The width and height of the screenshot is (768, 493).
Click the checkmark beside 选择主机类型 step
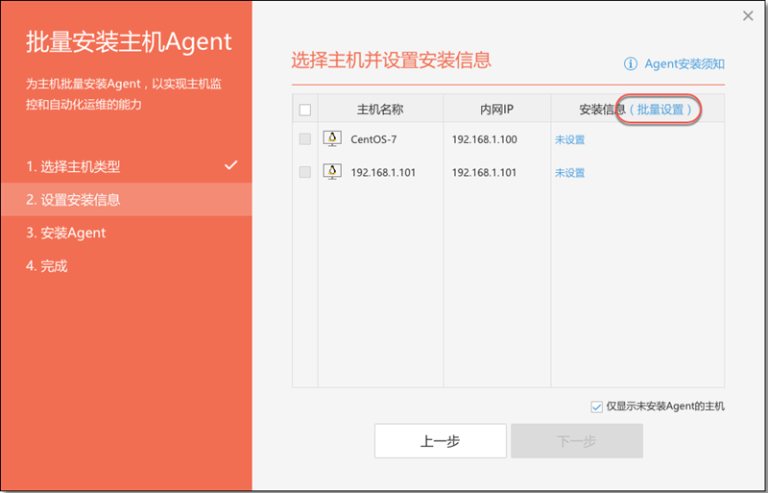[230, 165]
